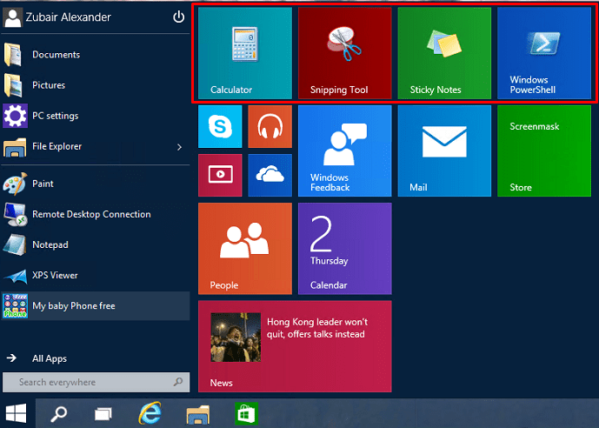This screenshot has width=599, height=428.
Task: Show All Apps
Action: 37,358
